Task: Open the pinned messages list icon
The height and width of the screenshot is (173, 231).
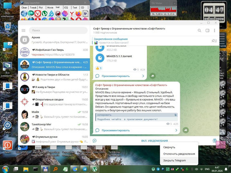Action: (214, 41)
